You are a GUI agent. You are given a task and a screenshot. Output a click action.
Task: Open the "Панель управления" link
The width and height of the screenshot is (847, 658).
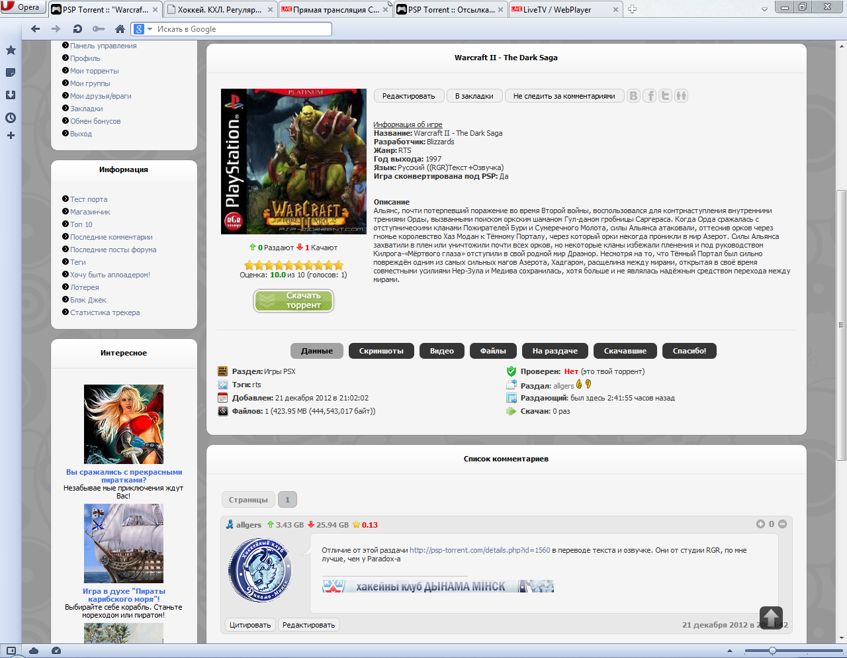[103, 46]
